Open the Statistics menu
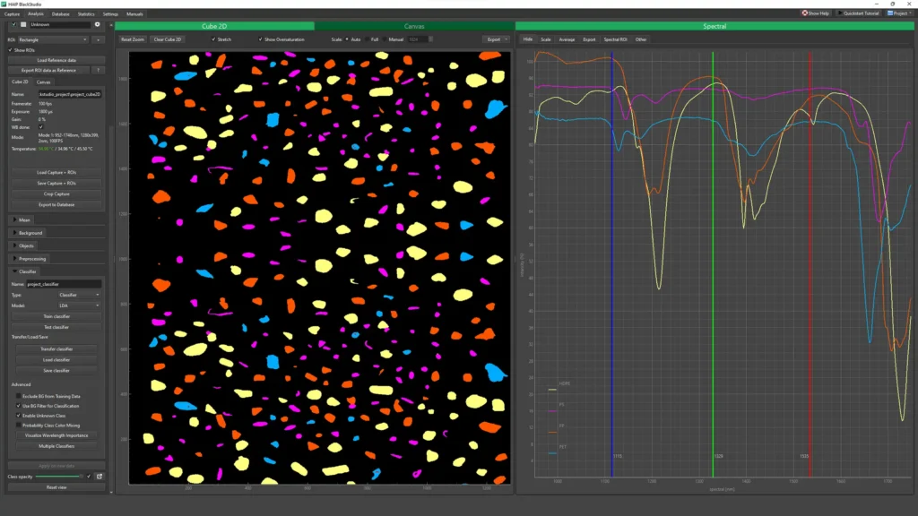918x516 pixels. tap(86, 14)
